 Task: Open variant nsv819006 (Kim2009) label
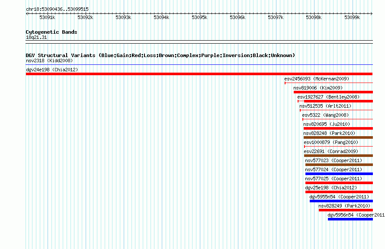click(318, 88)
